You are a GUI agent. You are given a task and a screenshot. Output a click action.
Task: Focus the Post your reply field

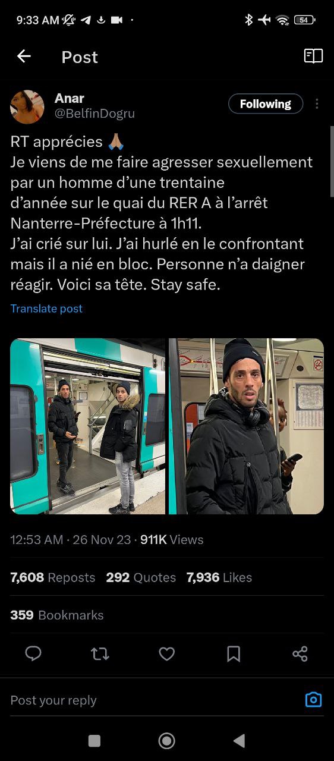[x=155, y=700]
